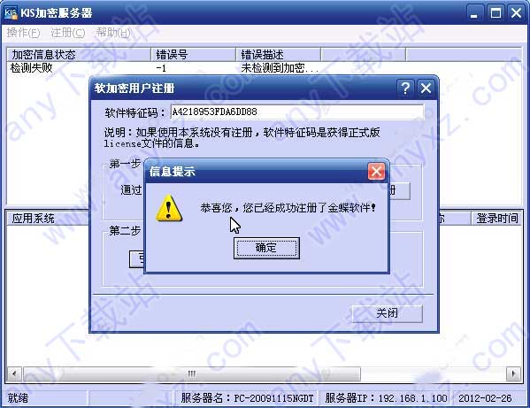Open the 帮助(H) menu
Viewport: 530px width, 408px height.
(113, 33)
